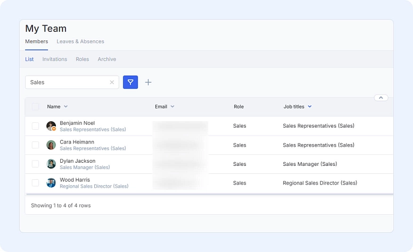
Task: Click the blue filter funnel button
Action: pos(130,82)
